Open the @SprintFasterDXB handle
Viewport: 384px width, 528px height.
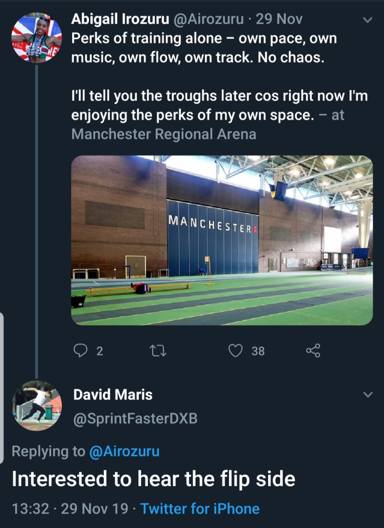[x=135, y=419]
